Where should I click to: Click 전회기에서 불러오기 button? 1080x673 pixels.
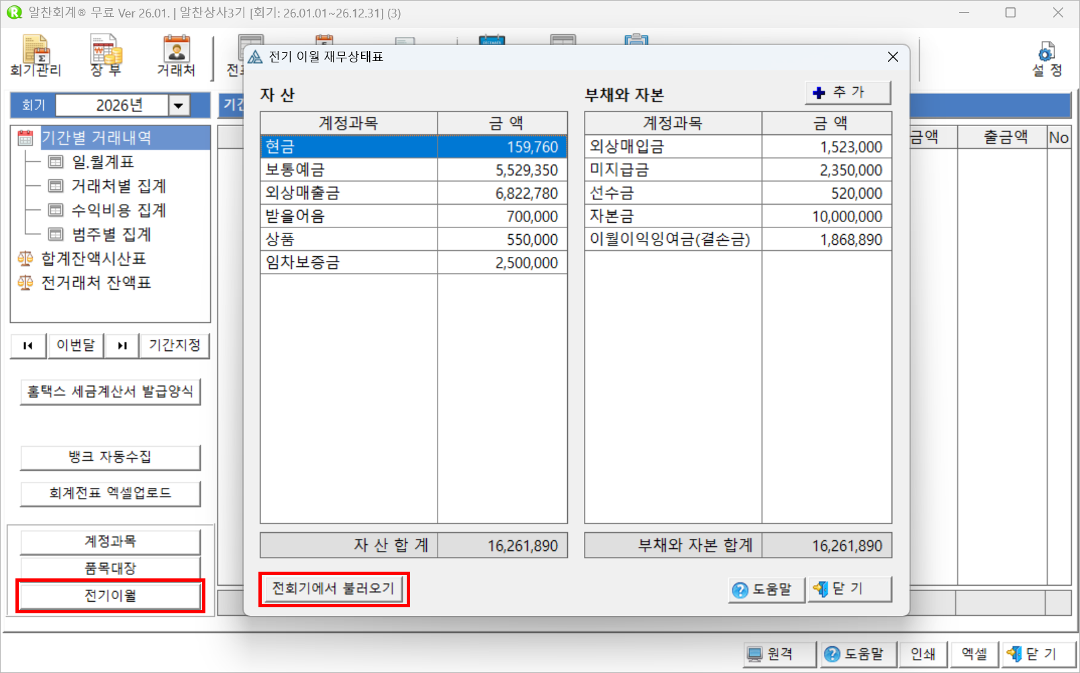pyautogui.click(x=334, y=588)
